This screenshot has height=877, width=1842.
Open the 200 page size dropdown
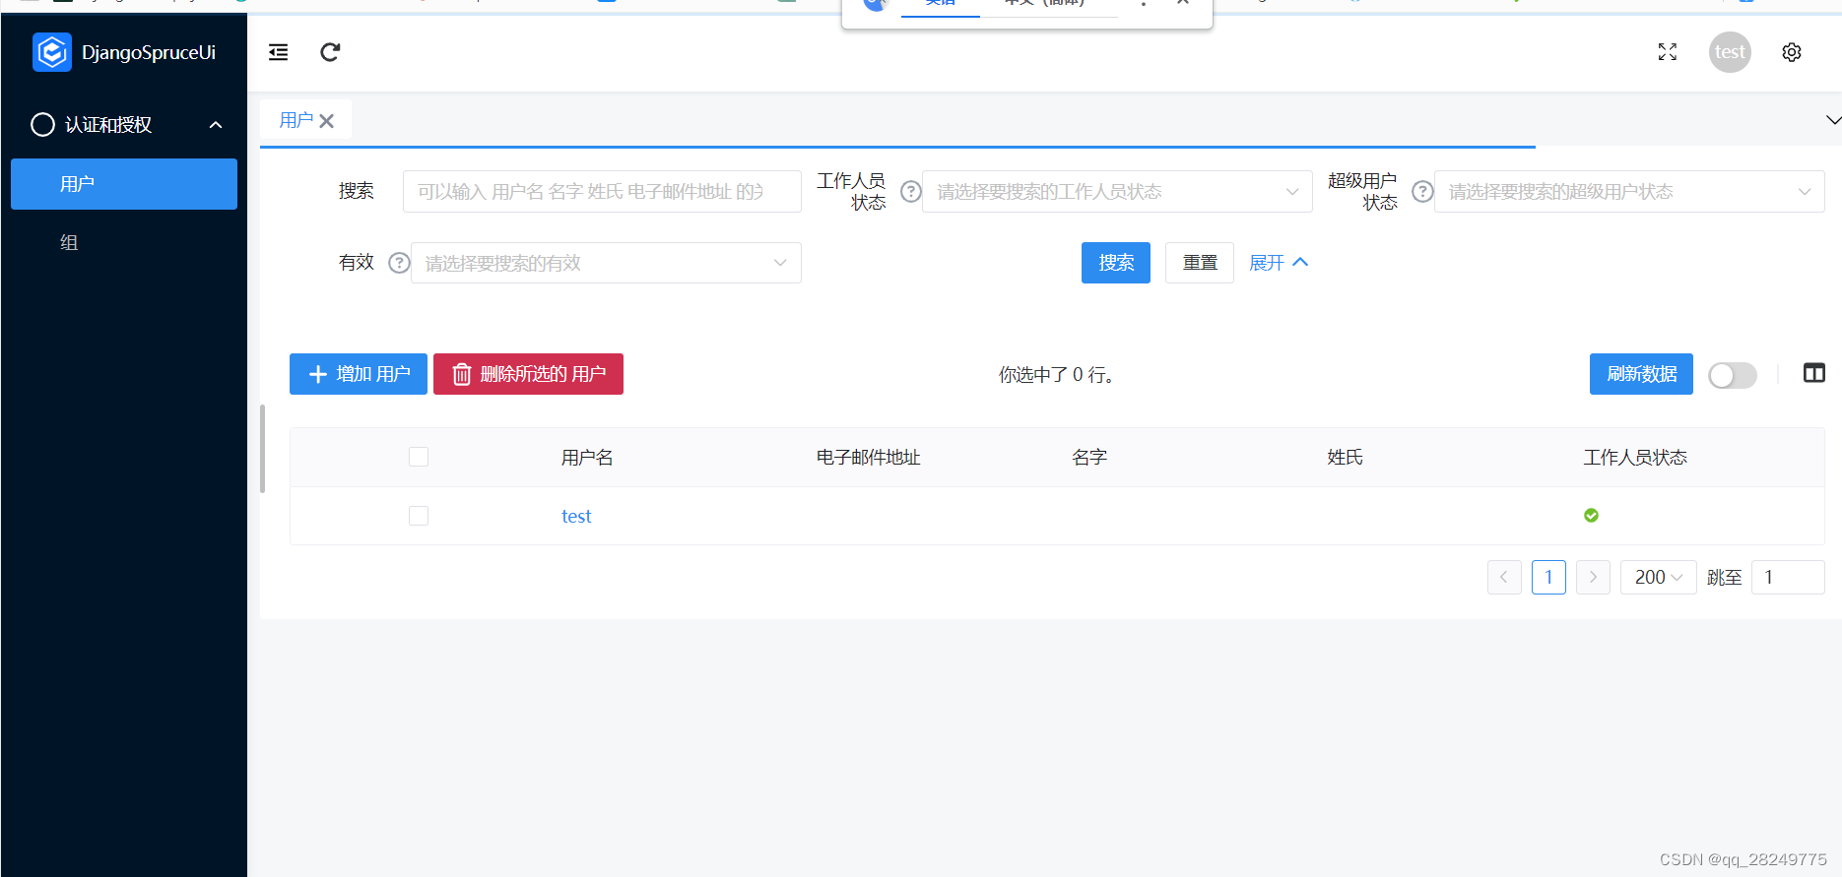pos(1658,577)
